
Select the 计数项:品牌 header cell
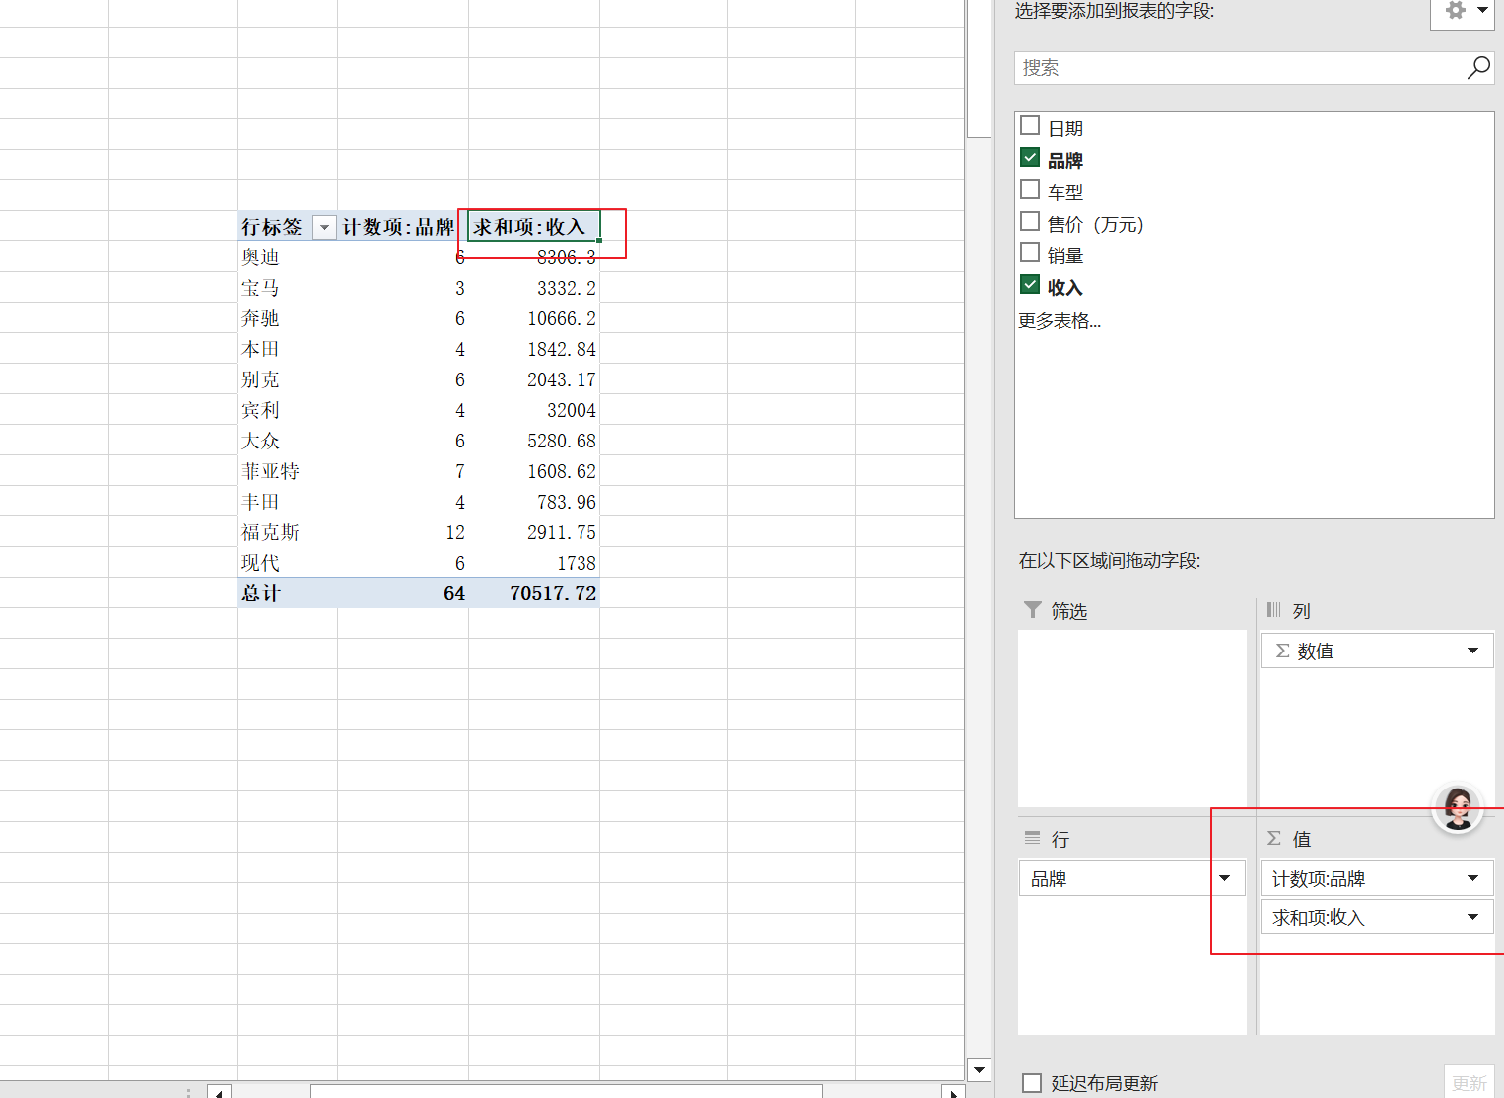point(402,226)
